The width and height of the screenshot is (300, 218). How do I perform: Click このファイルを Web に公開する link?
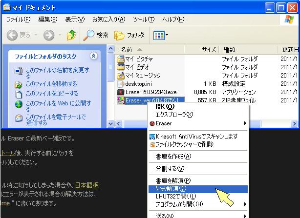click(x=58, y=106)
